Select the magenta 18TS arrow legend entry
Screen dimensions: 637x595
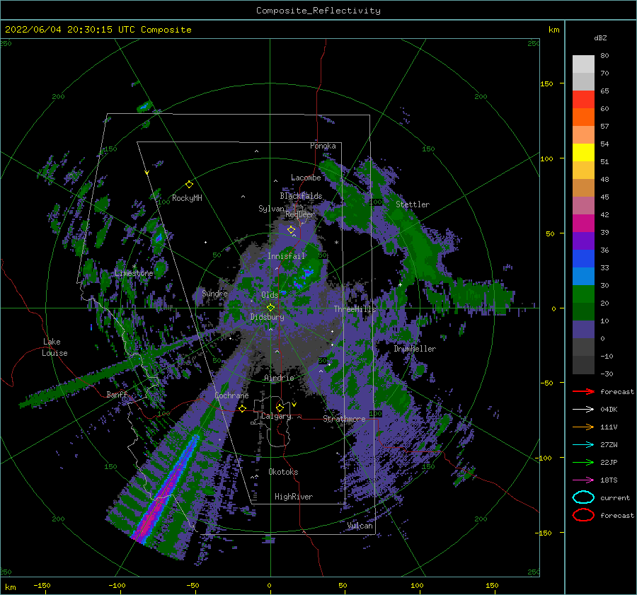click(583, 480)
